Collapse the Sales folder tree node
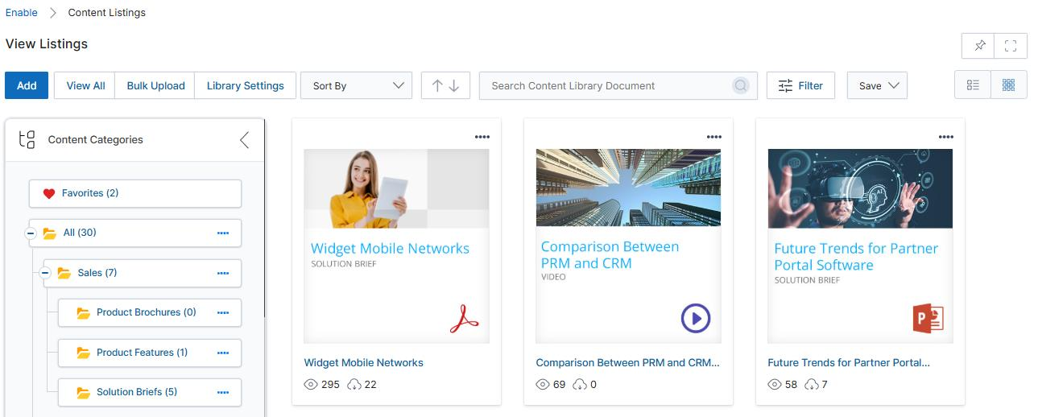Viewport: 1038px width, 417px height. pyautogui.click(x=45, y=274)
